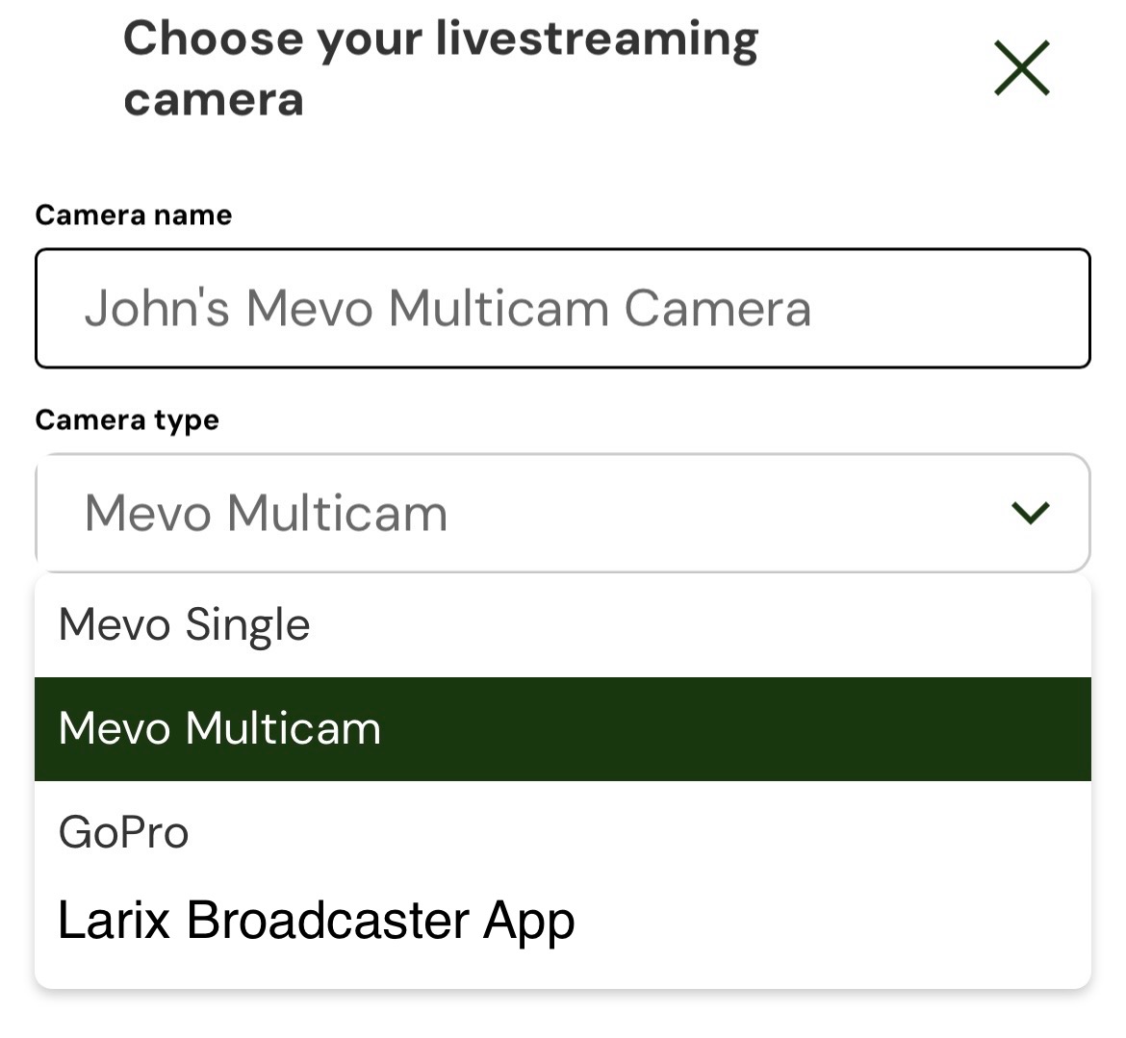This screenshot has width=1126, height=1038.
Task: Click the Camera name label
Action: (134, 215)
